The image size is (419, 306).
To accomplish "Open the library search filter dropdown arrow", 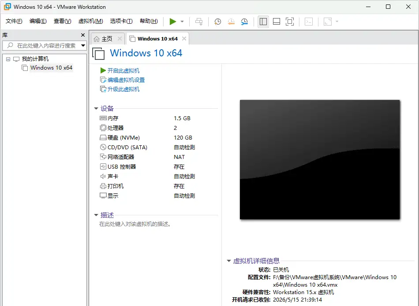I will tap(83, 46).
